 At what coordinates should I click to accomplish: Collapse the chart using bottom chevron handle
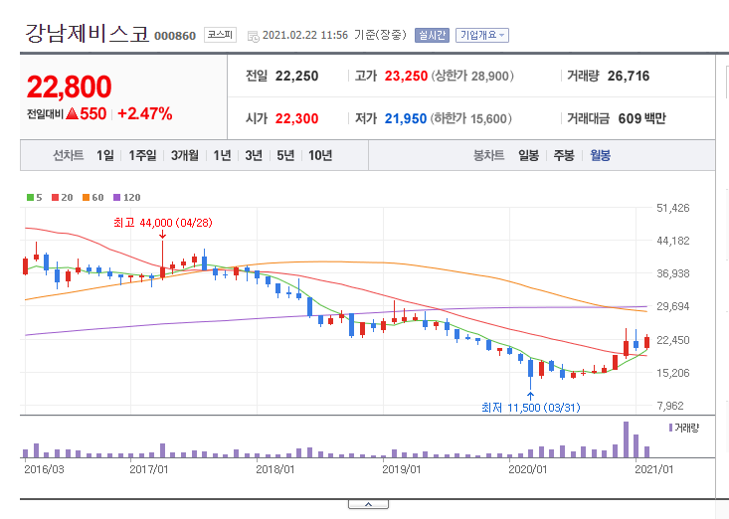click(x=368, y=505)
